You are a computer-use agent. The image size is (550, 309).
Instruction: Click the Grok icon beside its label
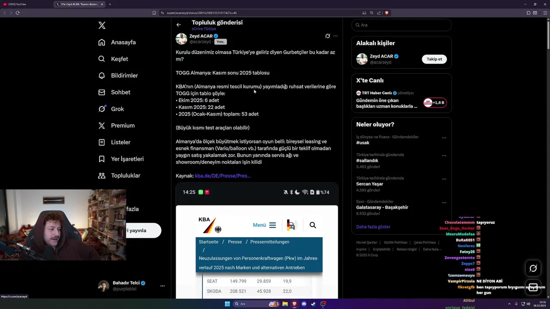(x=102, y=109)
